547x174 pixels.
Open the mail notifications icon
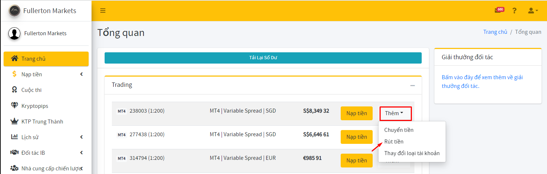click(499, 10)
